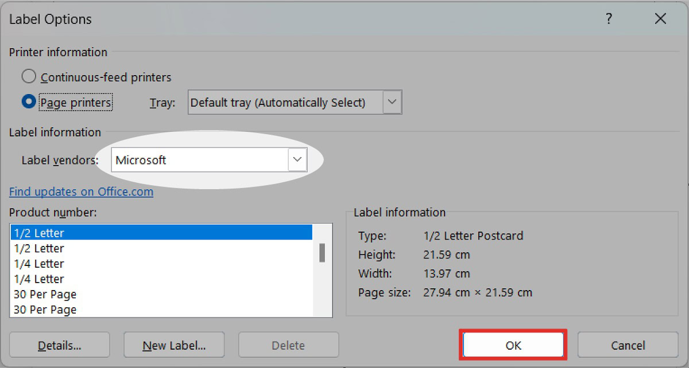Close the Label Options dialog
This screenshot has width=689, height=368.
[660, 19]
